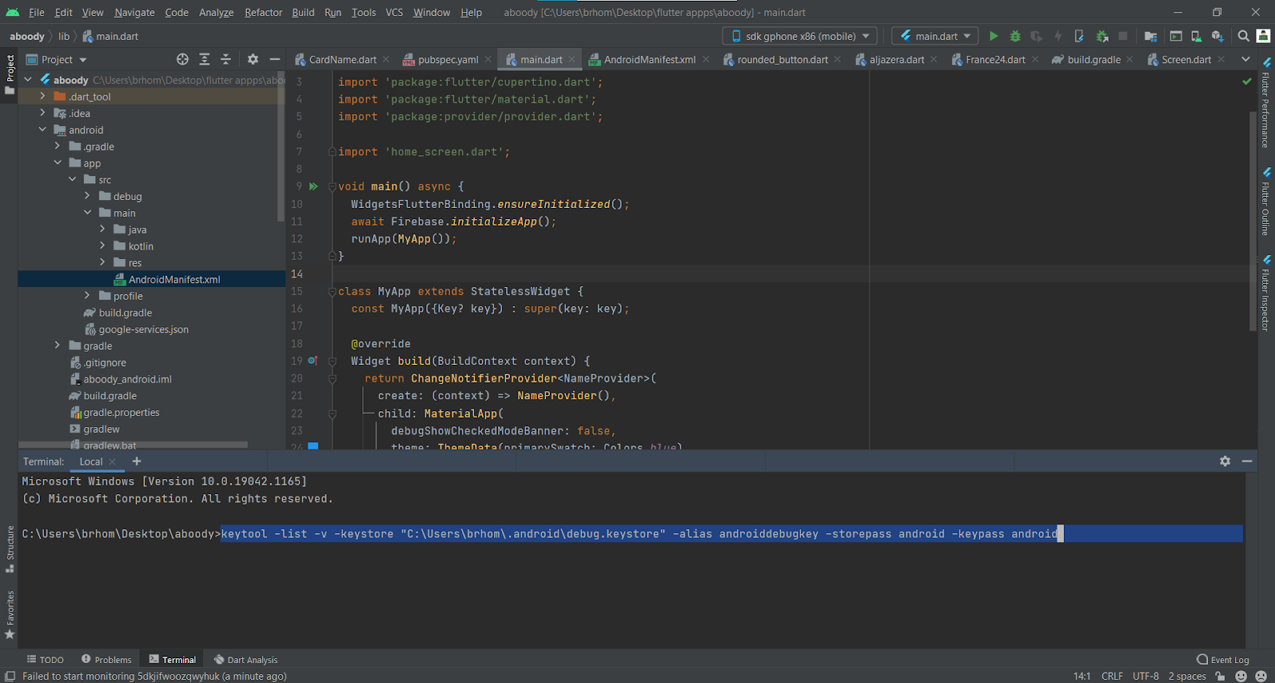Click the 2 spaces indent setting

pos(1187,676)
